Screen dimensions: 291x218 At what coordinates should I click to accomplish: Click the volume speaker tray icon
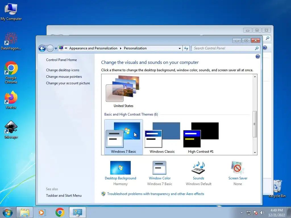(262, 213)
